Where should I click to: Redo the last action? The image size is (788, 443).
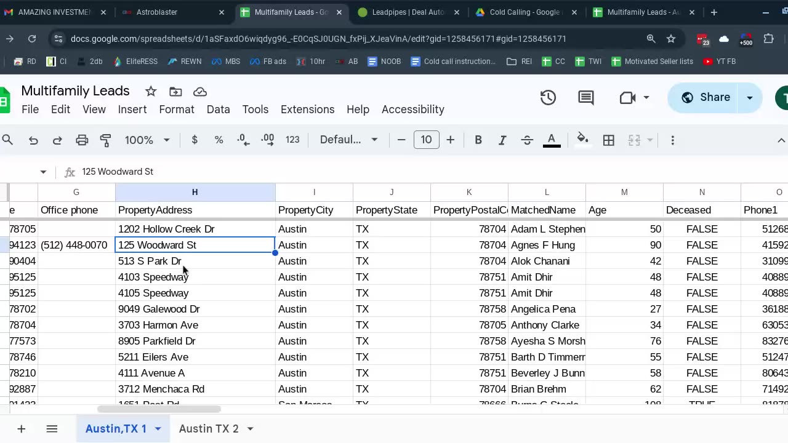click(57, 140)
